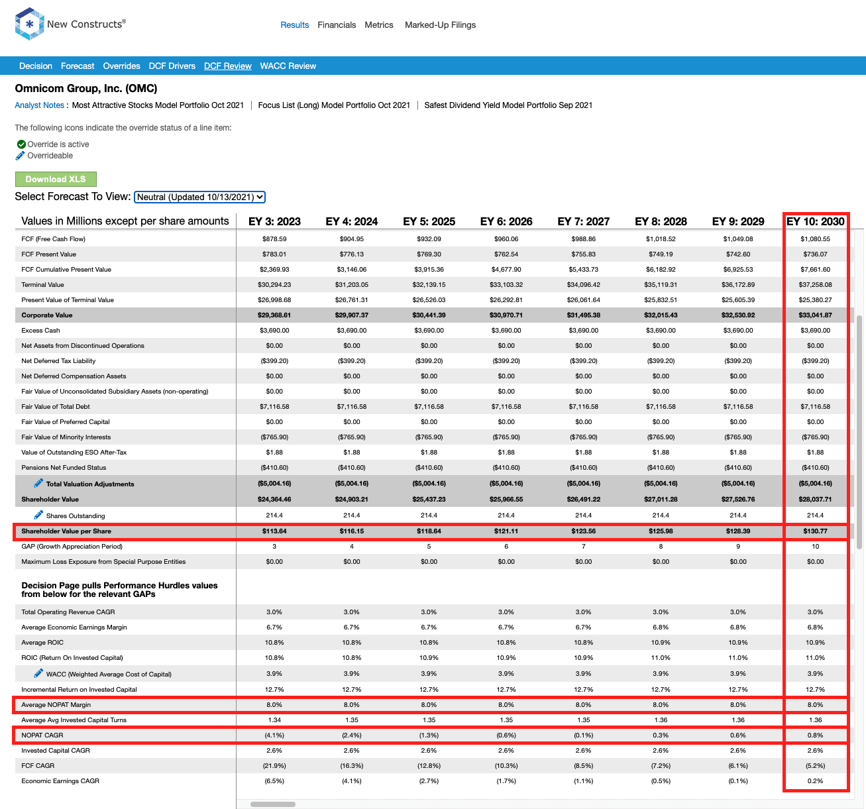
Task: Click the $130.77 shareholder value per share cell
Action: click(x=816, y=531)
